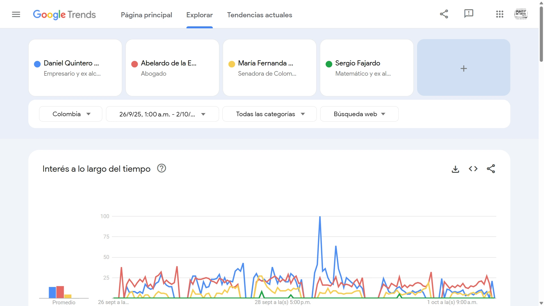Open the send feedback icon
The width and height of the screenshot is (544, 306).
[x=469, y=14]
